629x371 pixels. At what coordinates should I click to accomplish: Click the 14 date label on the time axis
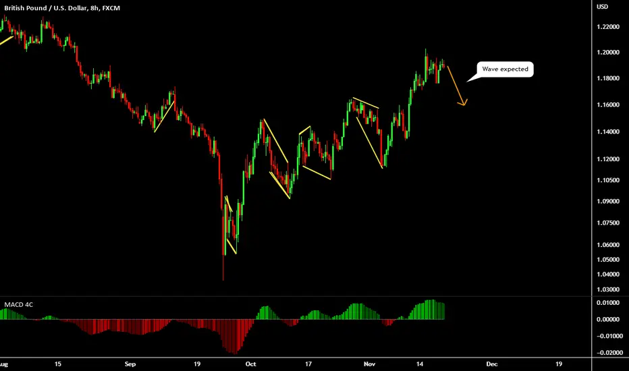coord(420,364)
